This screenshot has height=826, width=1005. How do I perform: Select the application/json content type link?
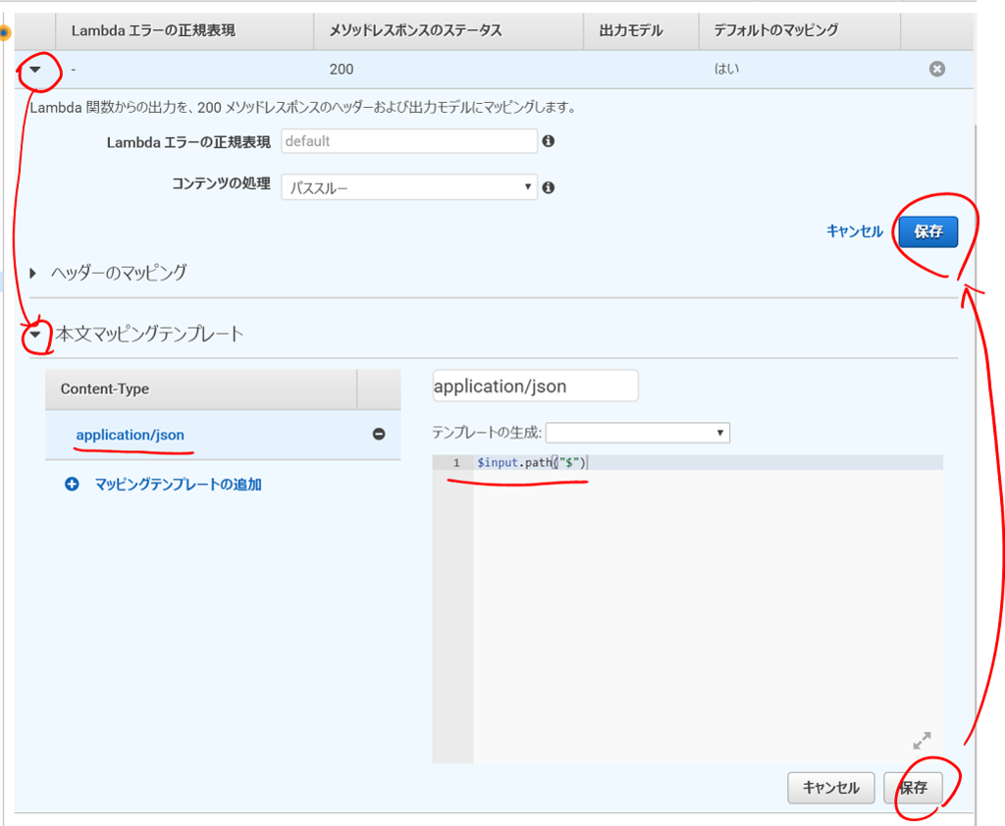(x=131, y=435)
